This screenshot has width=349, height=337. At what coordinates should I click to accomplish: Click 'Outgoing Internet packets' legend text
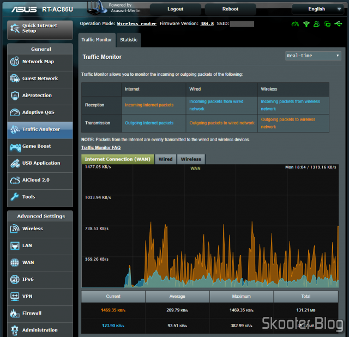pyautogui.click(x=149, y=123)
